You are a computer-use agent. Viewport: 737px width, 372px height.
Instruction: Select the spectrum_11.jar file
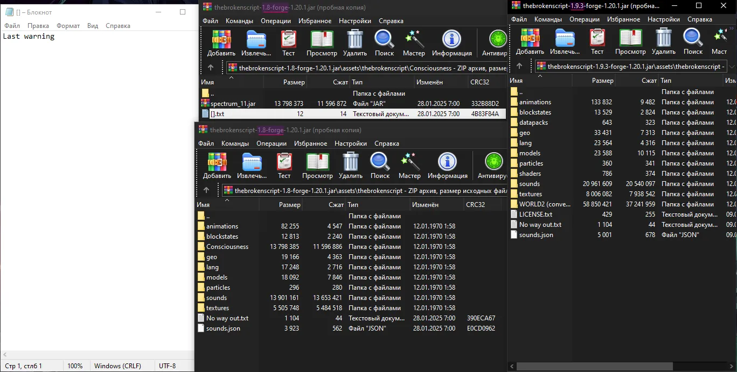[233, 103]
